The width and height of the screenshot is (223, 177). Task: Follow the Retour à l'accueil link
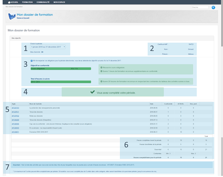click(23, 18)
